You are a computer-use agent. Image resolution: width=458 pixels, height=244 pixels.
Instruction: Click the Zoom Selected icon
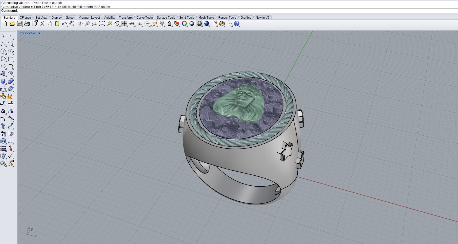coord(110,24)
